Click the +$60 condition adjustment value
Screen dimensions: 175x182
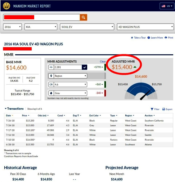[98, 84]
